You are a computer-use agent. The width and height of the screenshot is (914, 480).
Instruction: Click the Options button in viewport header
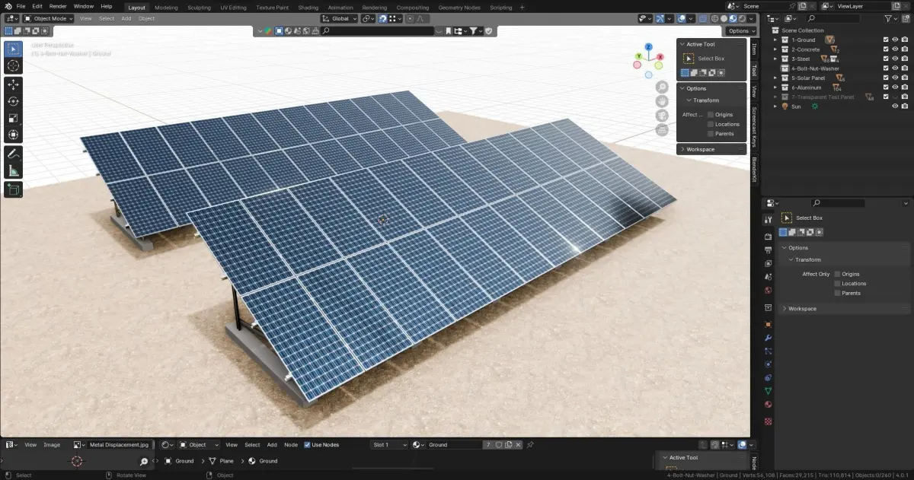pyautogui.click(x=740, y=31)
